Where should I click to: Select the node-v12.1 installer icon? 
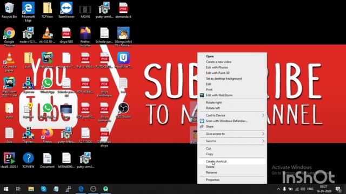[28, 35]
